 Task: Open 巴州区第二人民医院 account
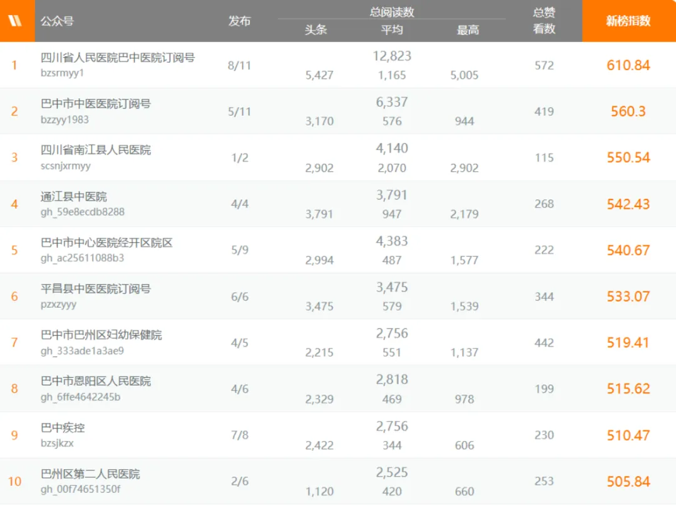(x=90, y=473)
